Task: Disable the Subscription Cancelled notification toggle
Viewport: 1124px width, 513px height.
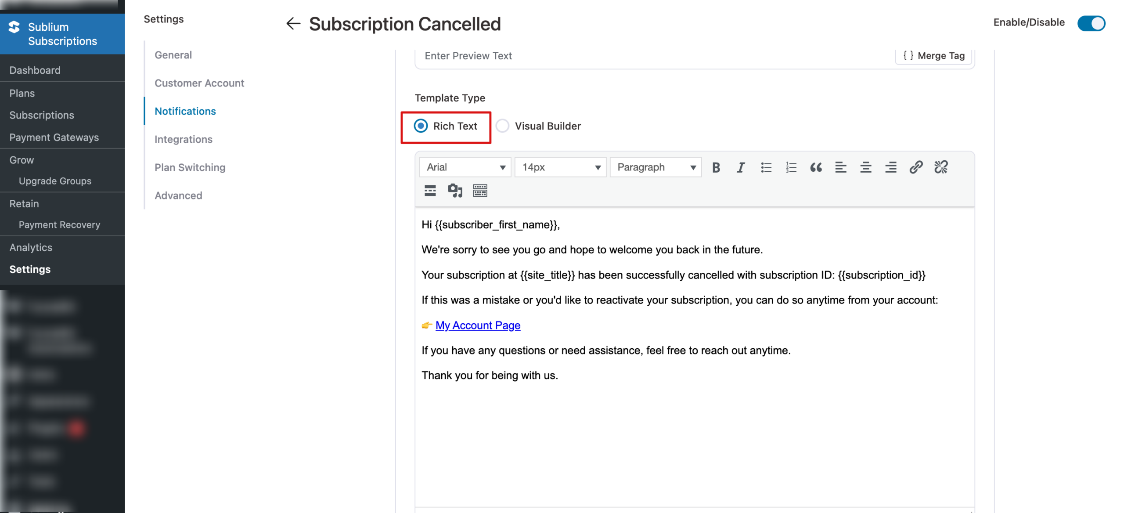Action: click(x=1092, y=24)
